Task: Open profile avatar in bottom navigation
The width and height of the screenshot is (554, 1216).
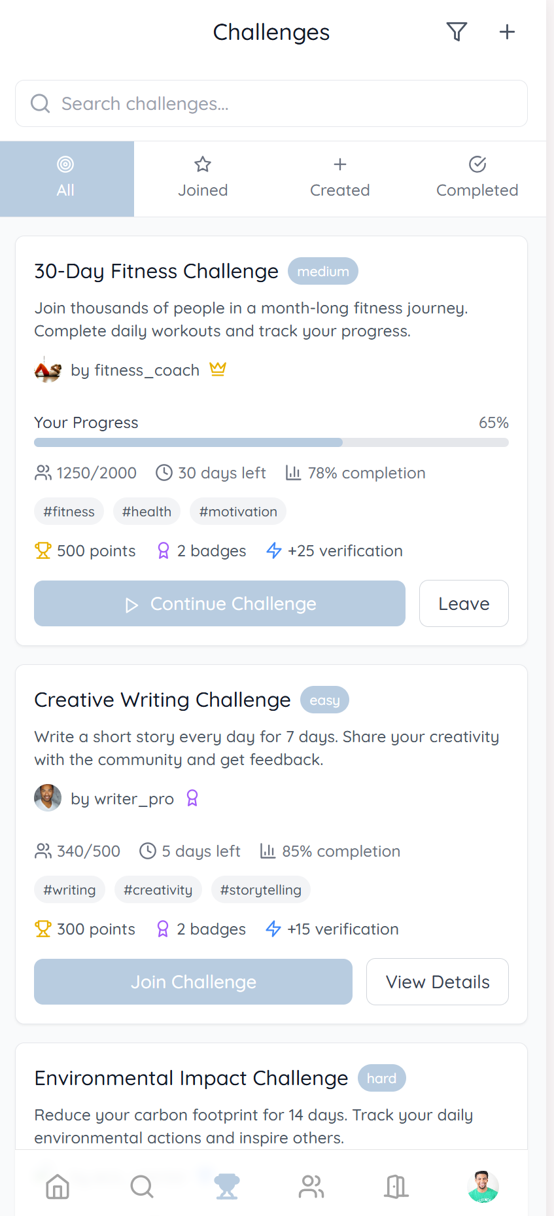Action: click(483, 1186)
